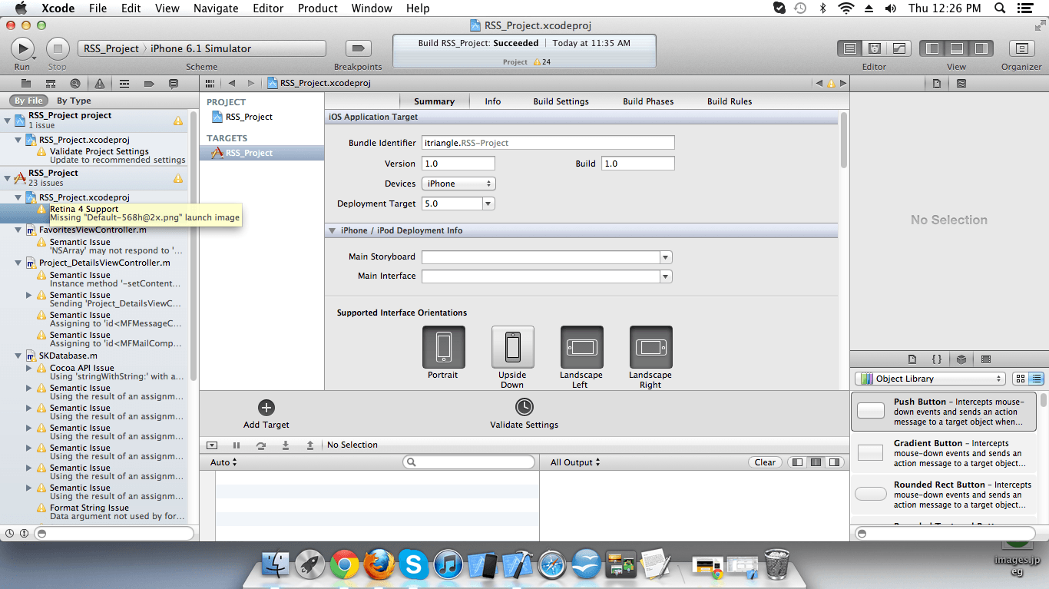The height and width of the screenshot is (589, 1049).
Task: Open the Code Snippet library
Action: pyautogui.click(x=937, y=359)
